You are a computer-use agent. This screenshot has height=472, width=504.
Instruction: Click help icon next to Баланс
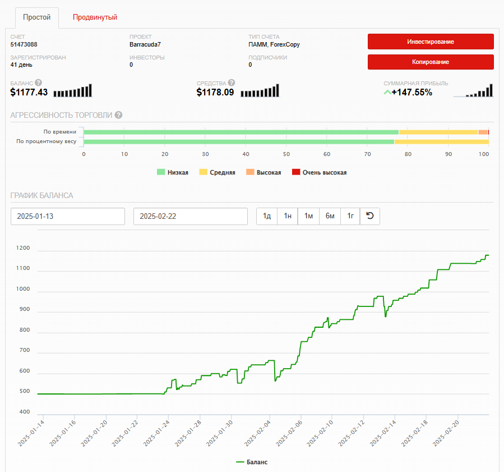[x=39, y=83]
